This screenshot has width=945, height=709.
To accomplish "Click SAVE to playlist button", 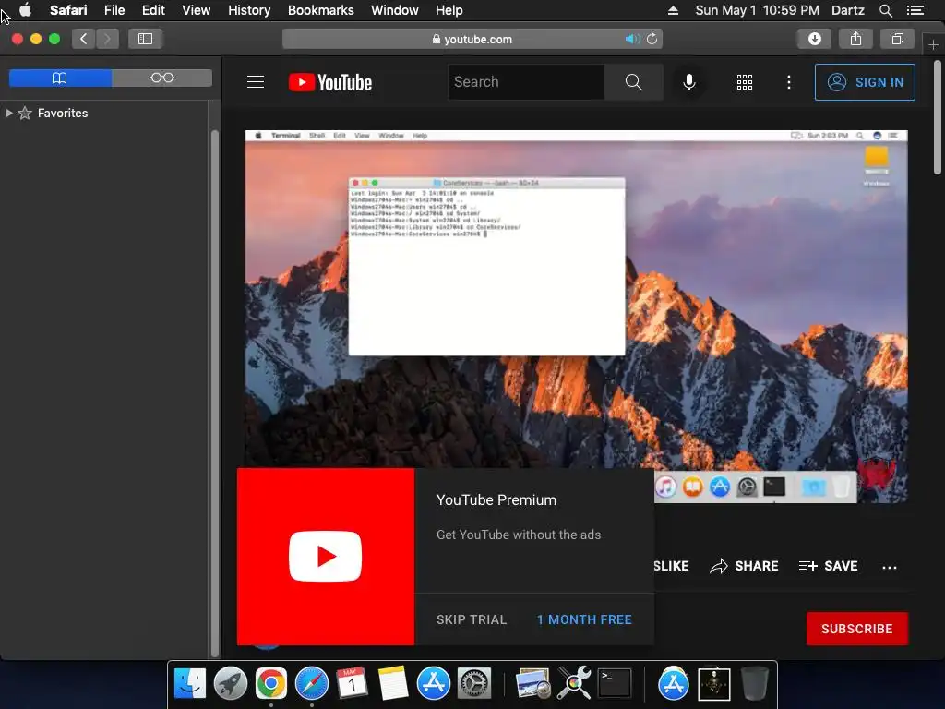I will click(828, 566).
